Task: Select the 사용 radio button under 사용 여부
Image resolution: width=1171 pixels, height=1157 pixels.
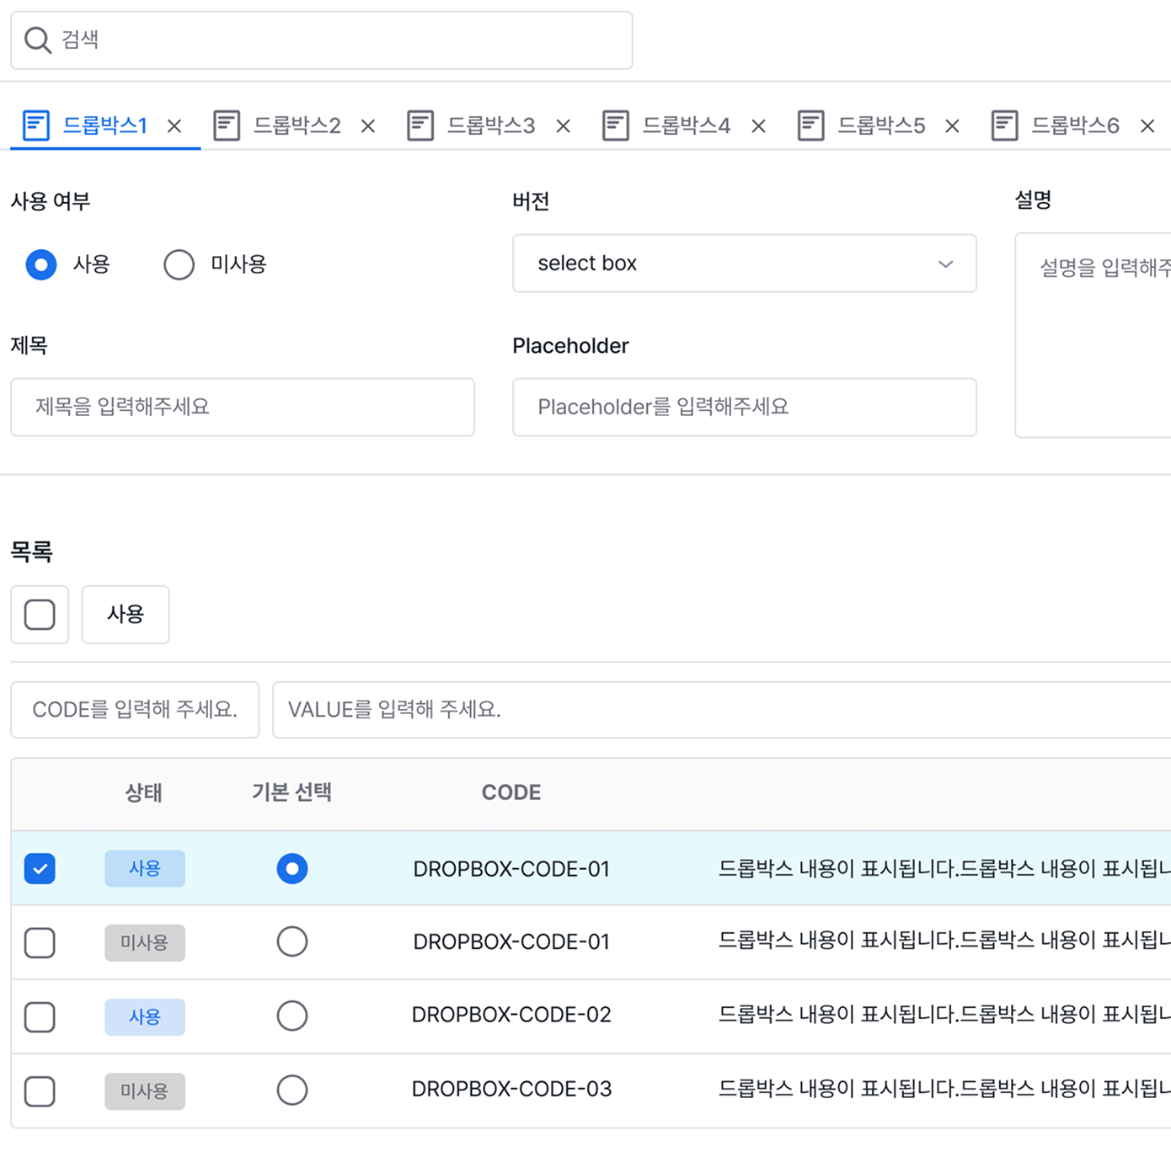Action: point(41,264)
